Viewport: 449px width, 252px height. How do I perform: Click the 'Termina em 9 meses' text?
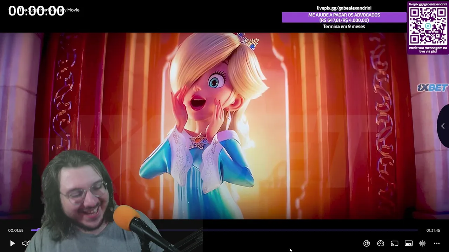coord(344,27)
